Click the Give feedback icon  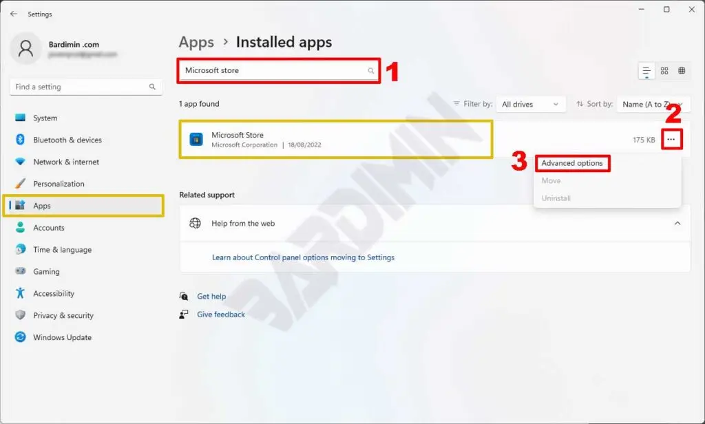[183, 315]
